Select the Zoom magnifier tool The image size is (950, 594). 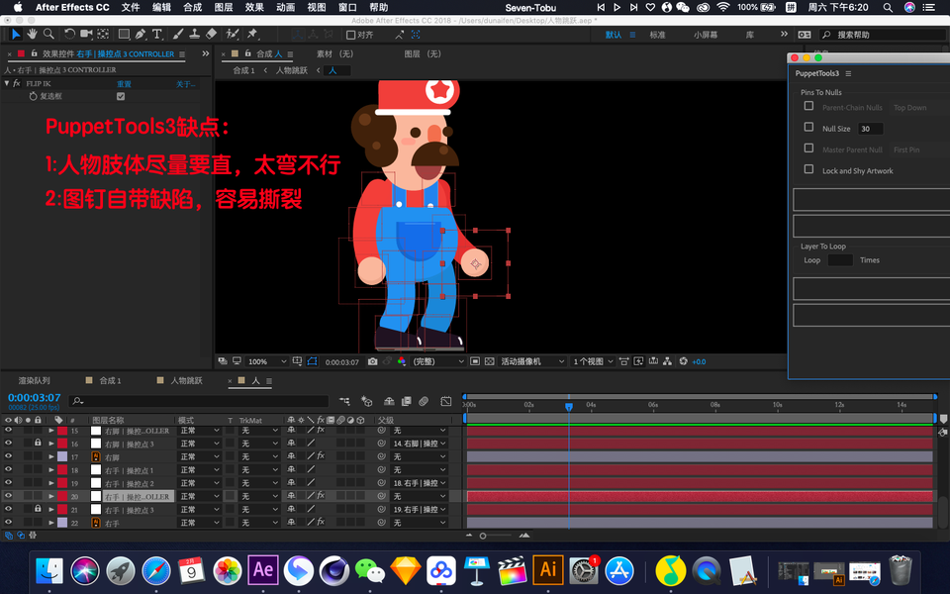coord(48,34)
